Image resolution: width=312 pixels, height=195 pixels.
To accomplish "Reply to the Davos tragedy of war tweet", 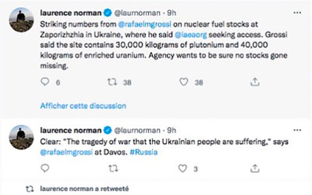I will pyautogui.click(x=44, y=168).
